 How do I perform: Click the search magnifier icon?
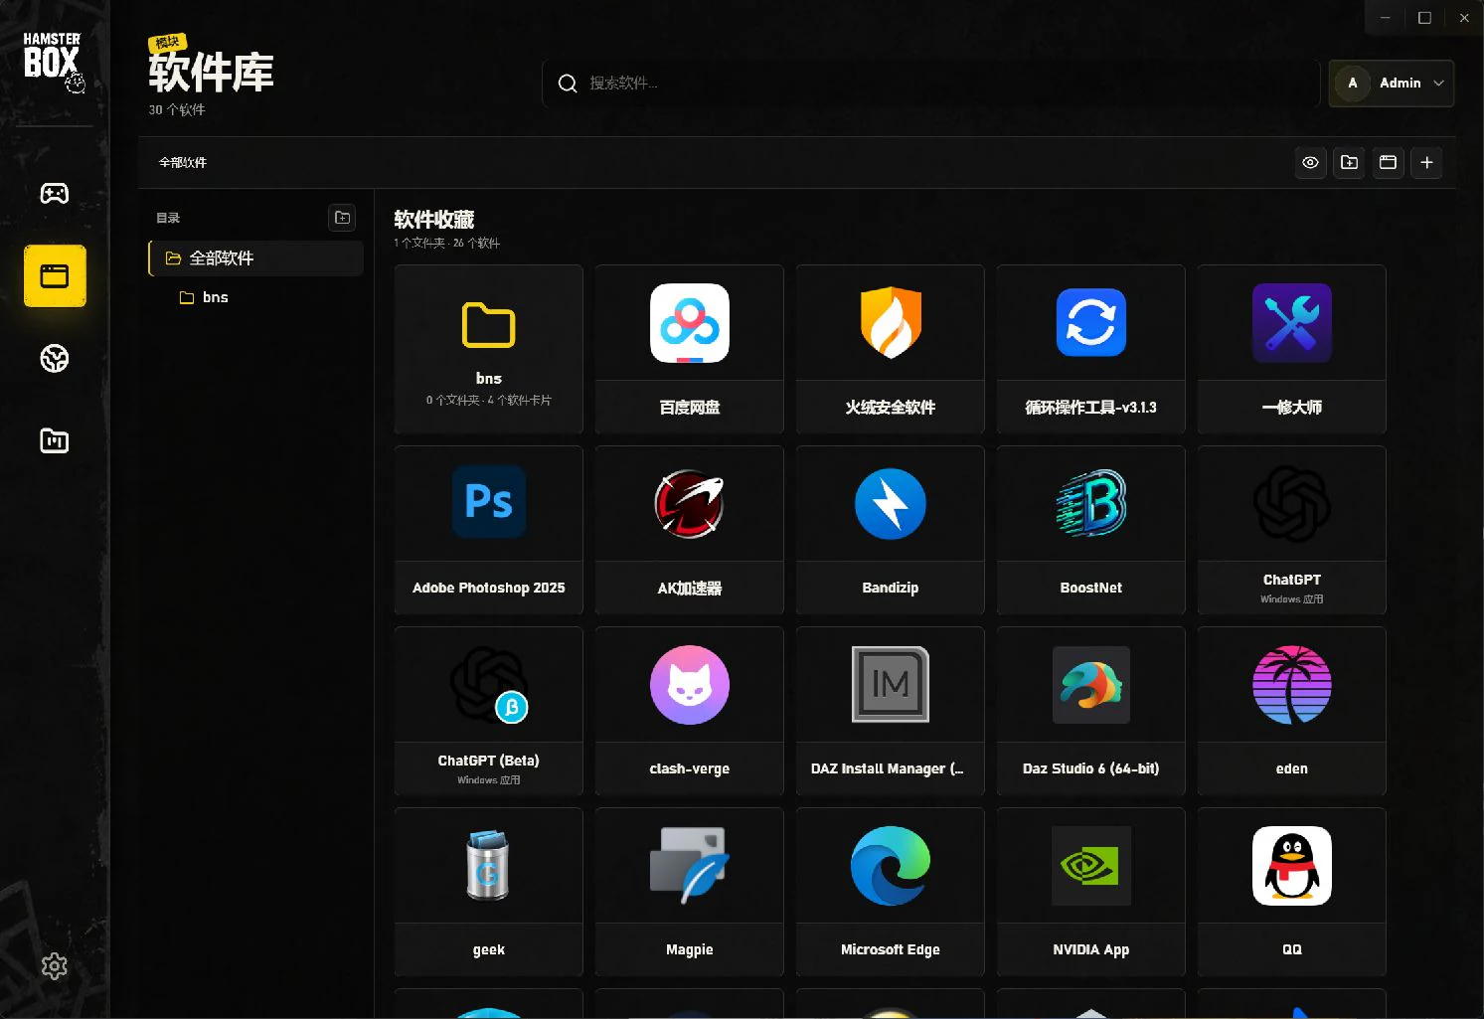click(x=568, y=84)
